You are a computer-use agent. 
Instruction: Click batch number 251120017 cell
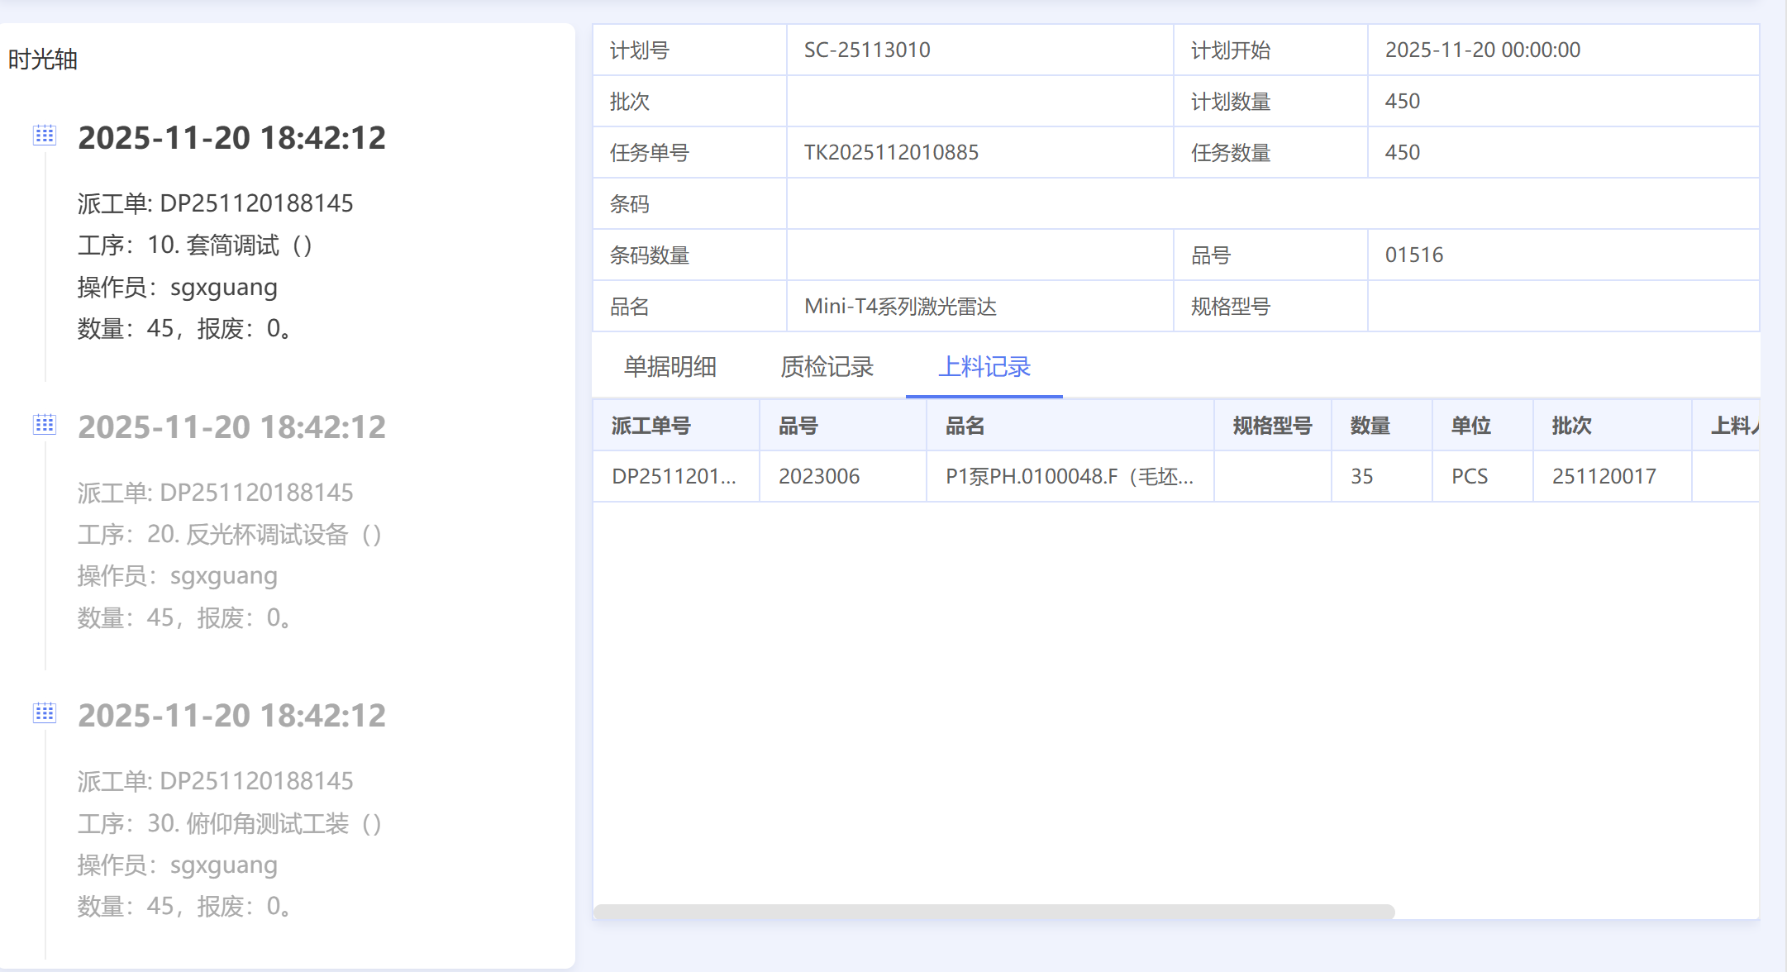point(1604,476)
